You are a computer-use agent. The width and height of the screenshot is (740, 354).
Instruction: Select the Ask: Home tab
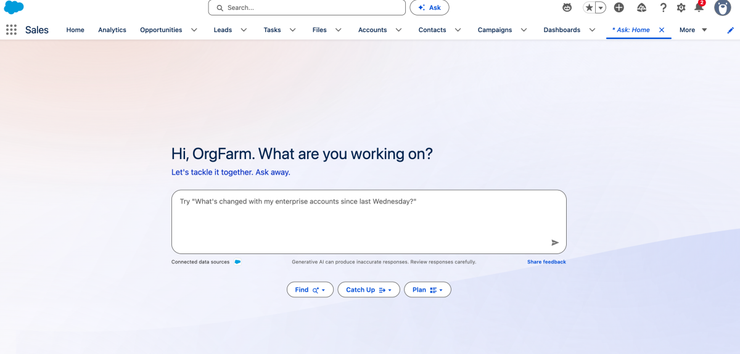coord(631,30)
